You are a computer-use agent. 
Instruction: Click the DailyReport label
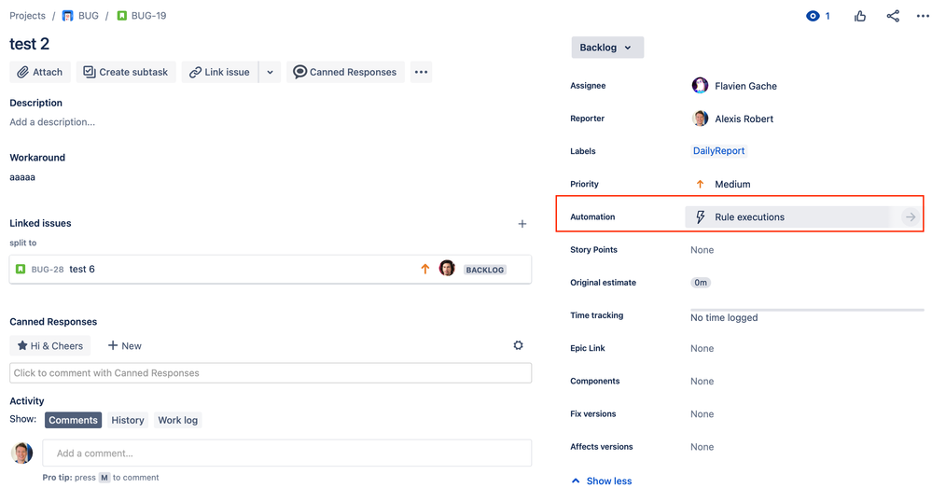[718, 151]
